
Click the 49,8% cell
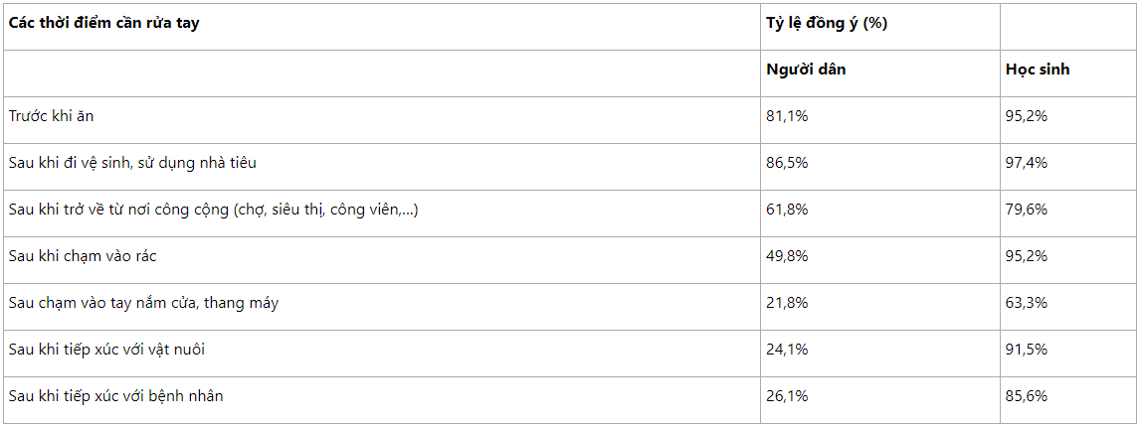point(787,256)
